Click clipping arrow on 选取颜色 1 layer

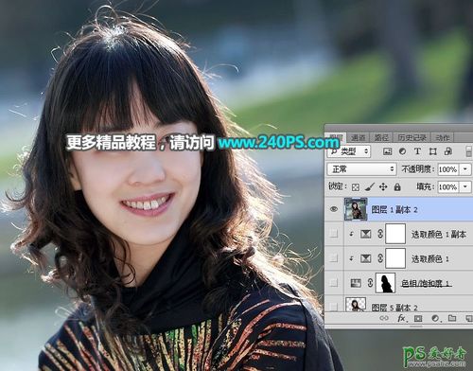click(x=351, y=258)
